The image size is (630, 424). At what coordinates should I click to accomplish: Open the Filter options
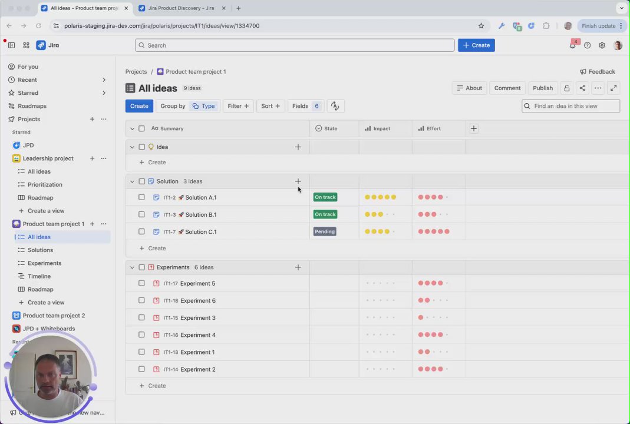[238, 106]
